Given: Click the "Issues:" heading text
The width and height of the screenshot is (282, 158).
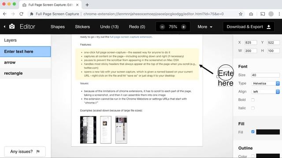Looking at the screenshot, I should coord(84,83).
